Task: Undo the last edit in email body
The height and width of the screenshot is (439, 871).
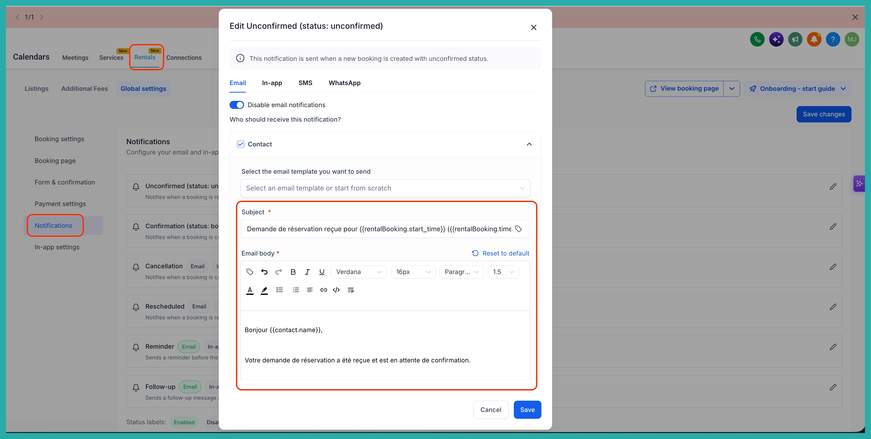Action: (x=264, y=272)
